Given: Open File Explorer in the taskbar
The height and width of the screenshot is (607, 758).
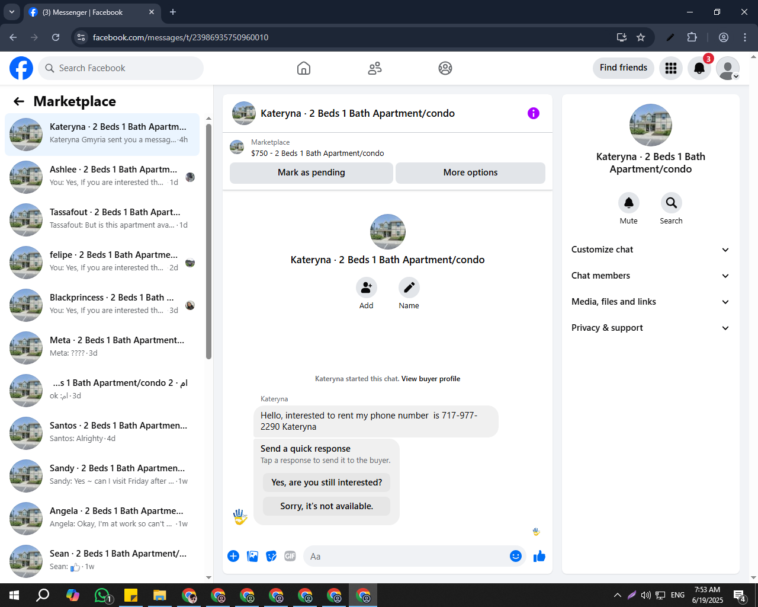Looking at the screenshot, I should 160,595.
